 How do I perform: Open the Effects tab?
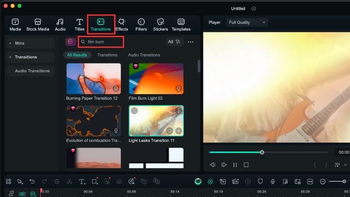122,25
